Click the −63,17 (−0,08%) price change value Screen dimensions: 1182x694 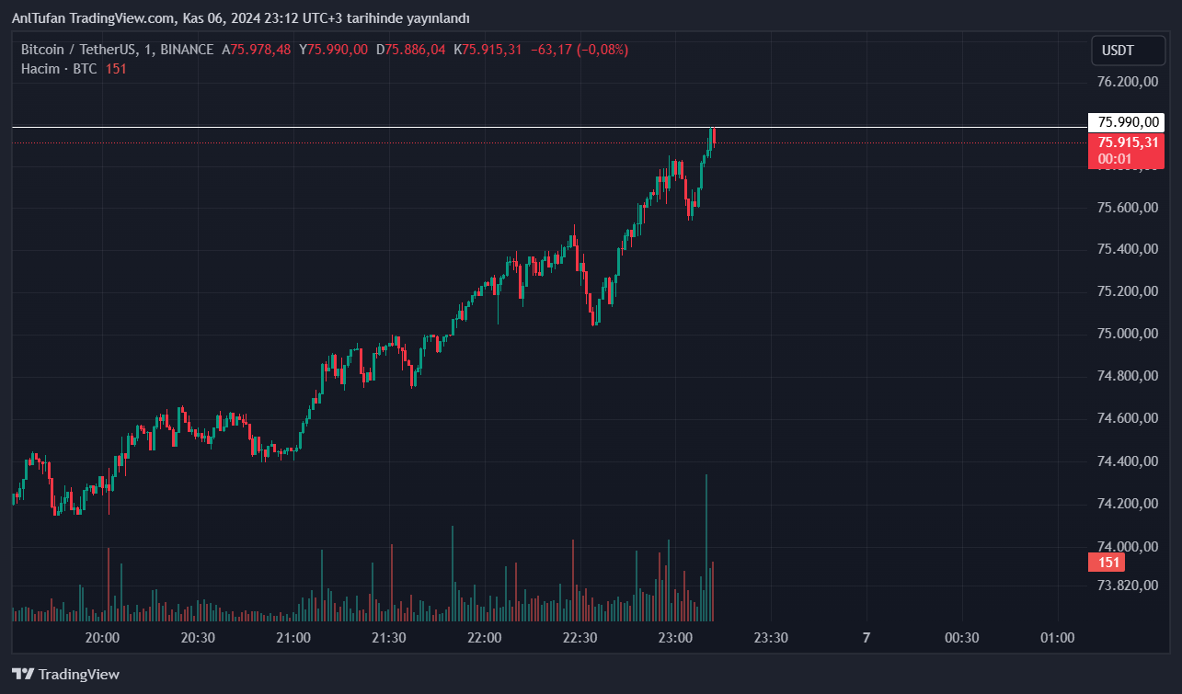580,50
